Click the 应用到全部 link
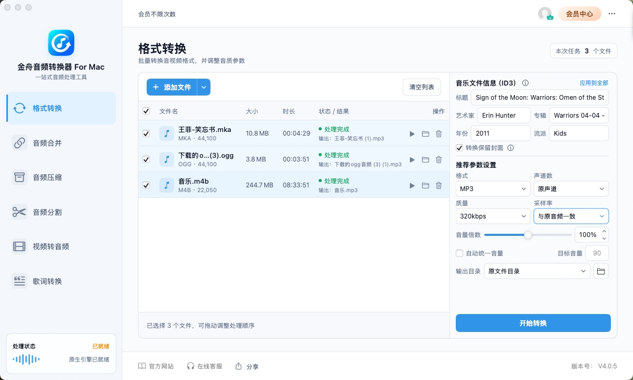The width and height of the screenshot is (633, 380). tap(594, 83)
